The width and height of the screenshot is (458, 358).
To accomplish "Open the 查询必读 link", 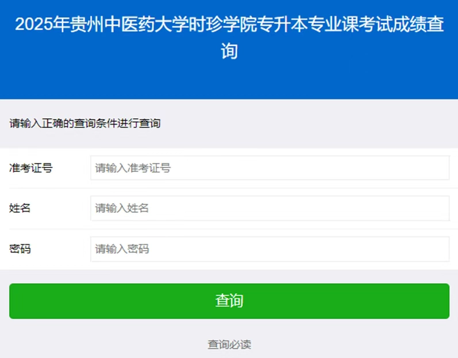I will tap(229, 345).
